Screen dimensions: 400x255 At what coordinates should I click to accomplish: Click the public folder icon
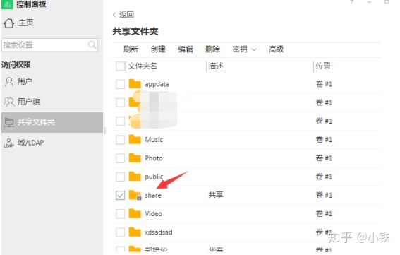[x=135, y=177]
